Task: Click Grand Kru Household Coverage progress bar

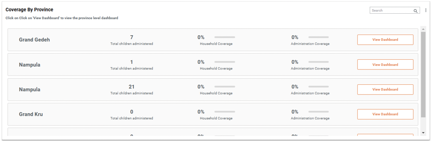Action: (225, 112)
